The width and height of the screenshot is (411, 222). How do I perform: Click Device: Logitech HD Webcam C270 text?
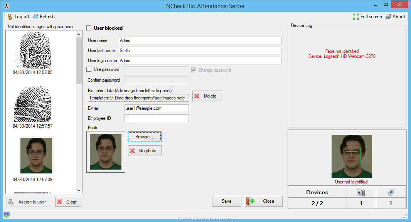click(342, 56)
